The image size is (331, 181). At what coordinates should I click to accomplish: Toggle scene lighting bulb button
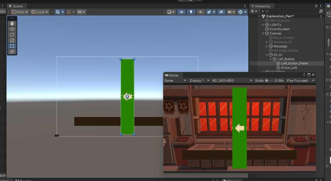point(191,12)
